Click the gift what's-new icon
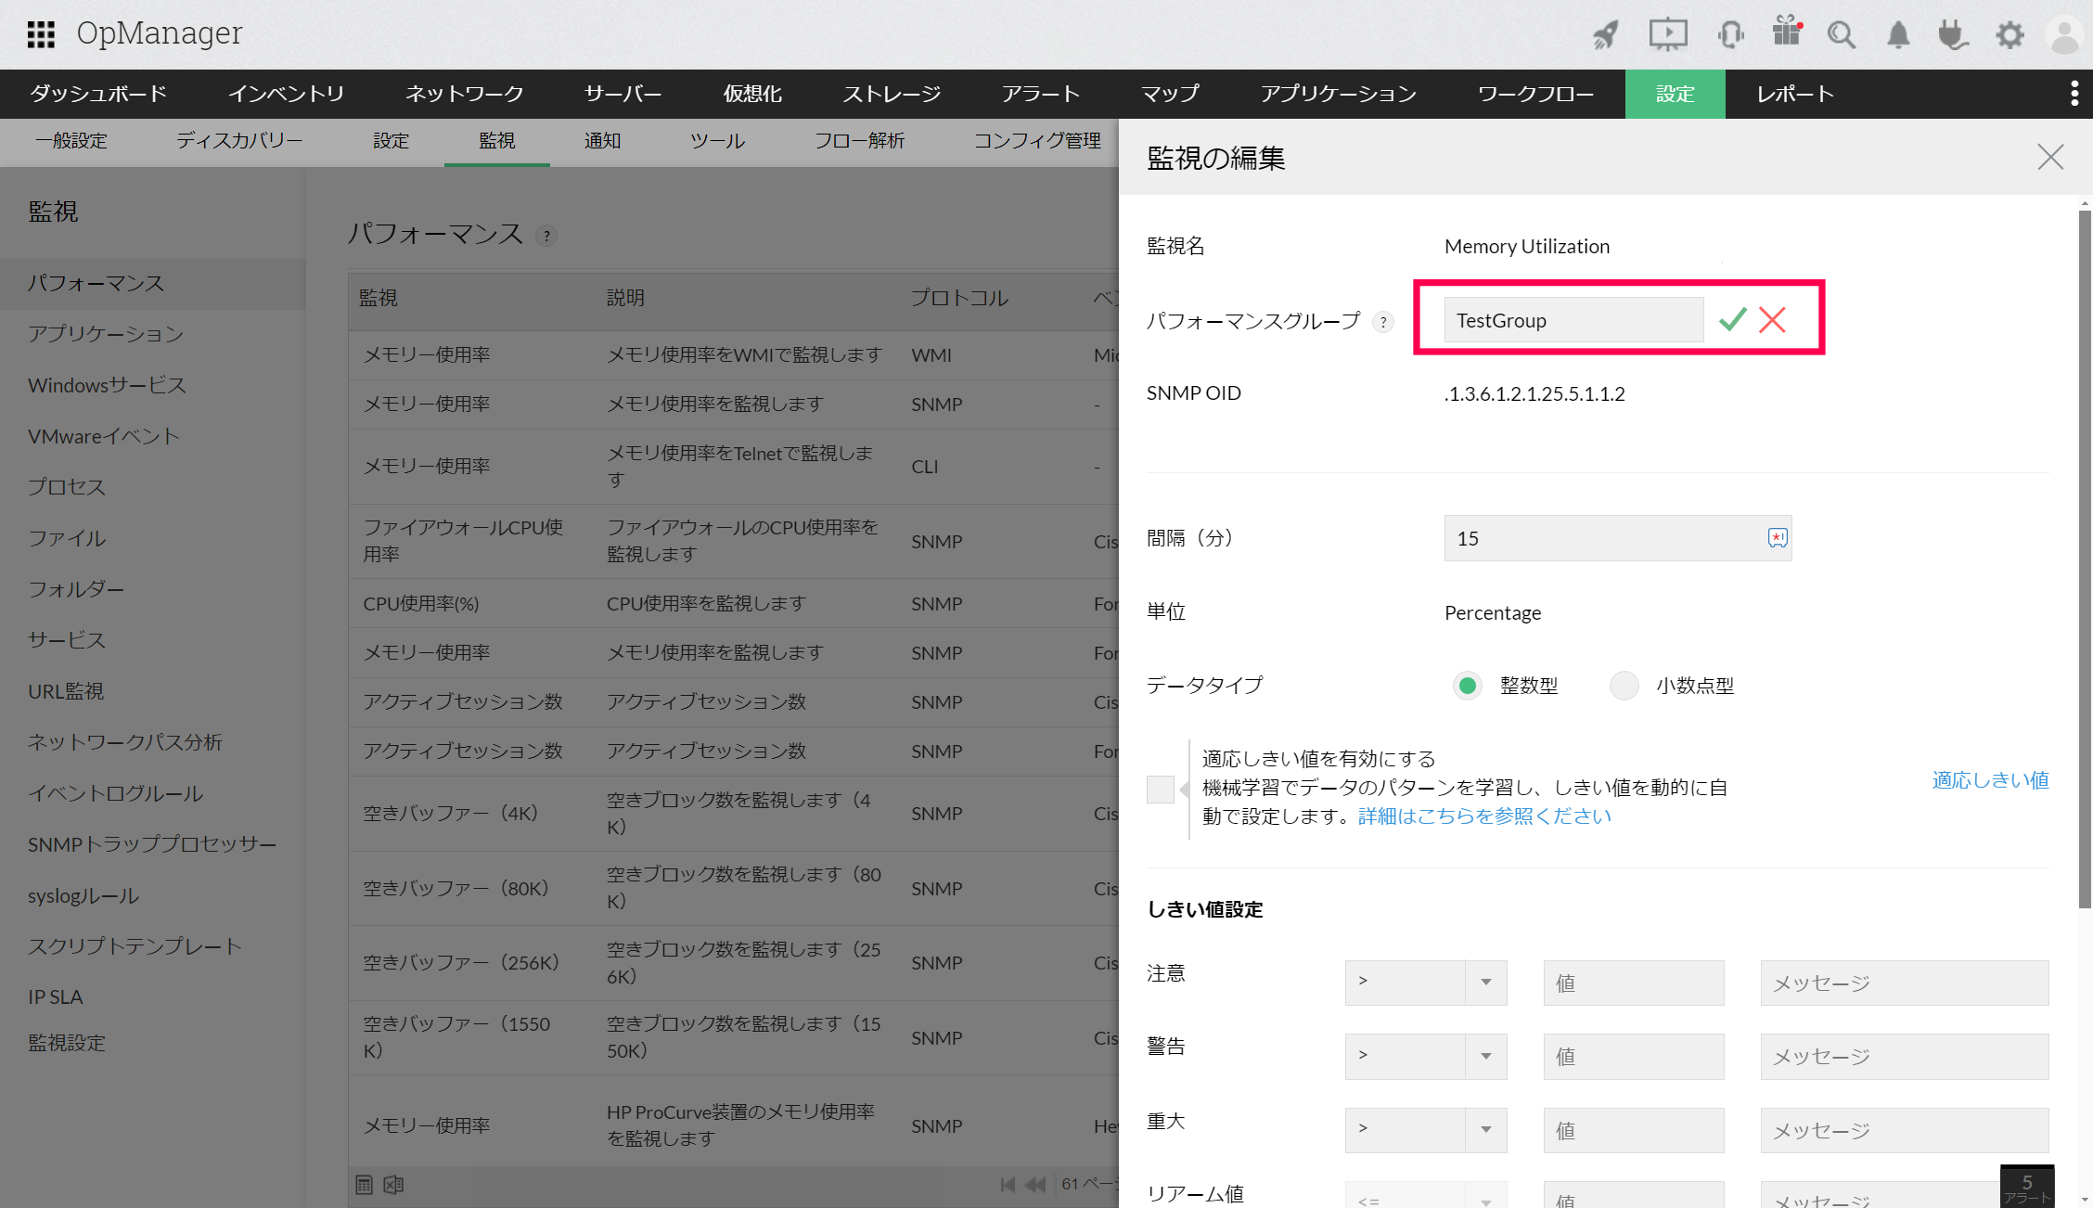The image size is (2093, 1208). pos(1786,32)
